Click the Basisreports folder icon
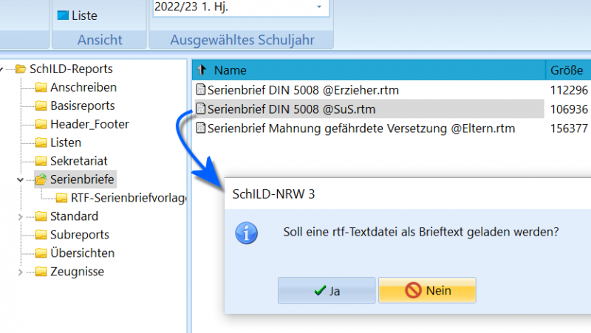Viewport: 591px width, 333px height. coord(41,106)
